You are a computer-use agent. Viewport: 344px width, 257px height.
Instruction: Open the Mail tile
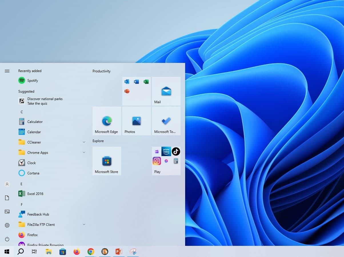point(166,91)
